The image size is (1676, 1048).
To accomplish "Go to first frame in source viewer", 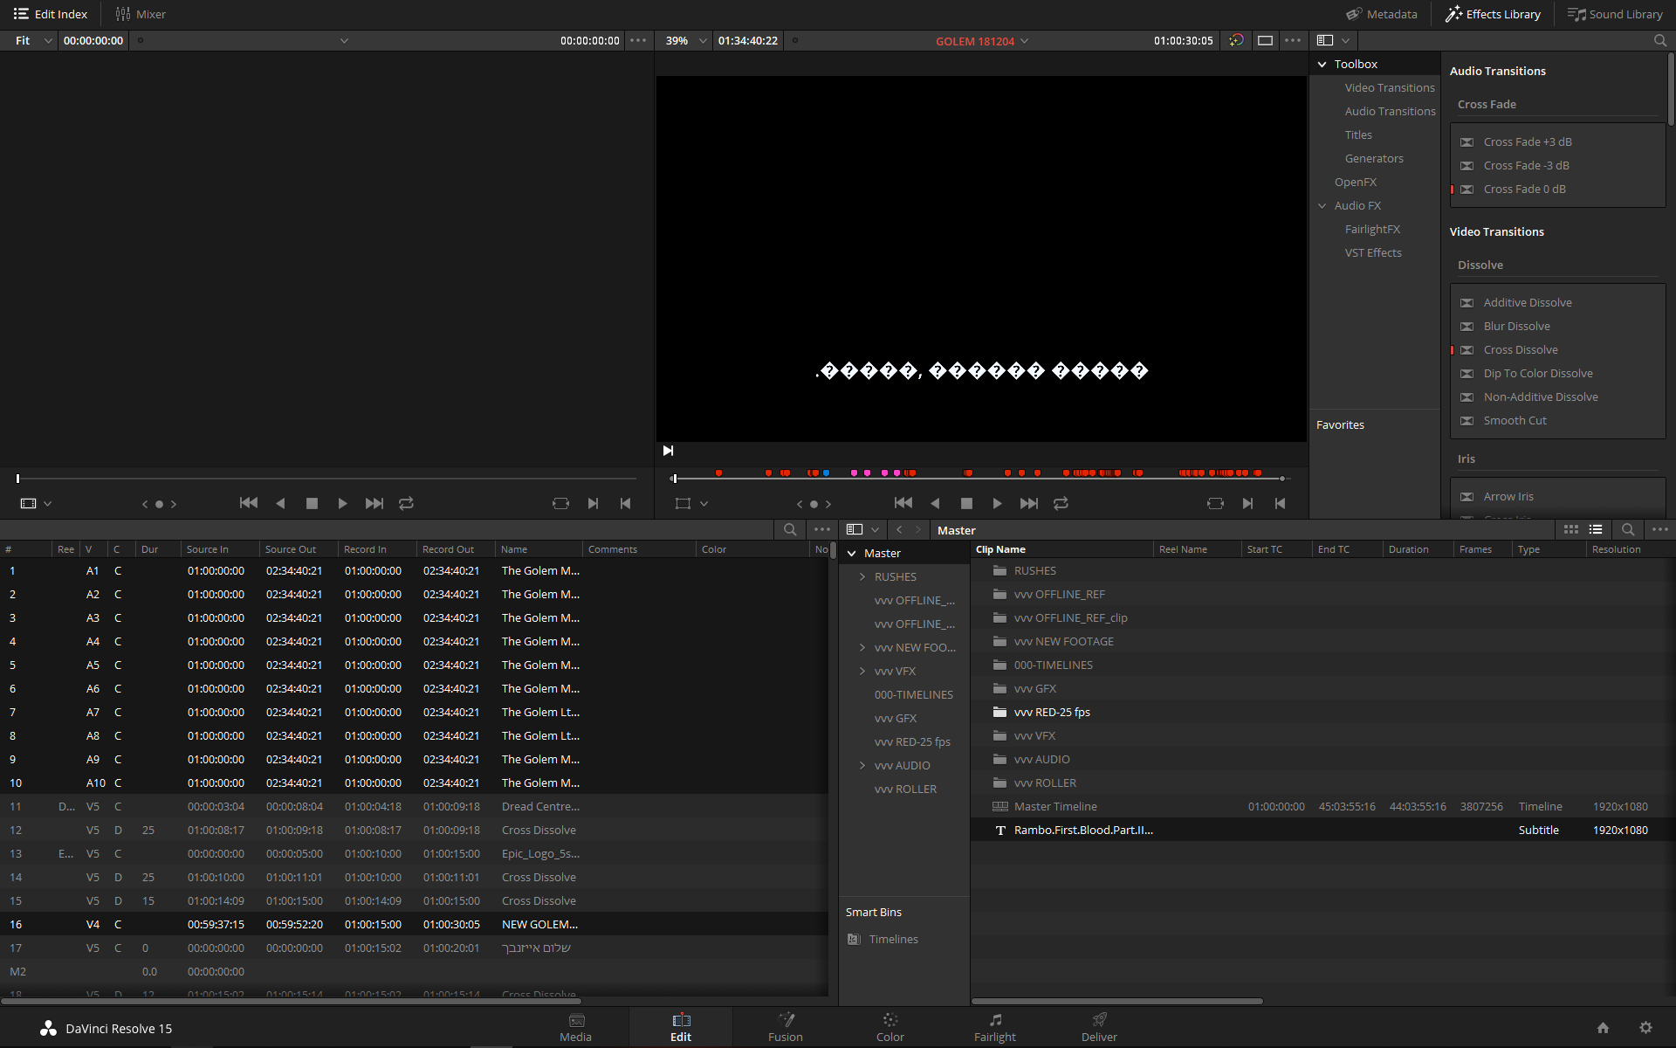I will 249,503.
